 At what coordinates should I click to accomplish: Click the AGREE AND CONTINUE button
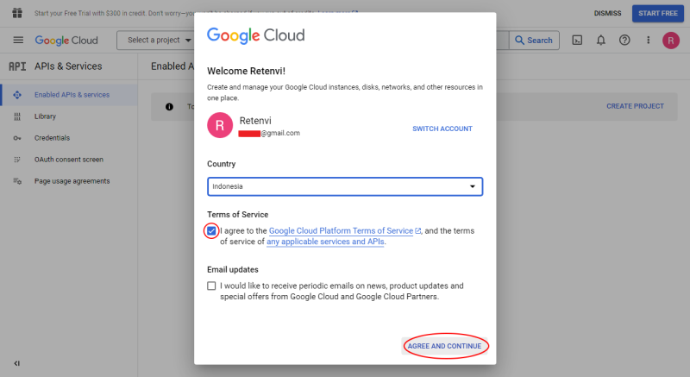pyautogui.click(x=444, y=346)
